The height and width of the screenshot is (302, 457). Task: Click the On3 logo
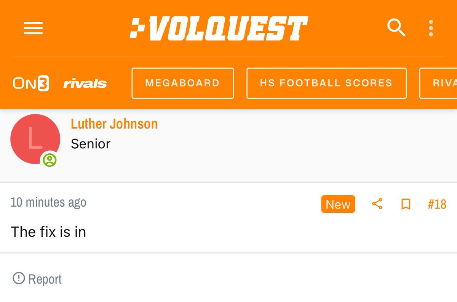pyautogui.click(x=31, y=84)
